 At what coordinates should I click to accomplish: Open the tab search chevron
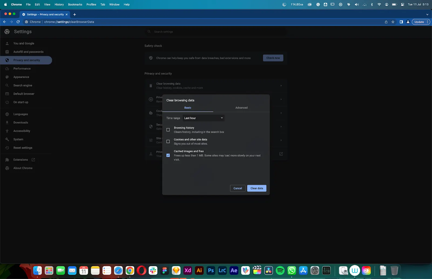427,15
